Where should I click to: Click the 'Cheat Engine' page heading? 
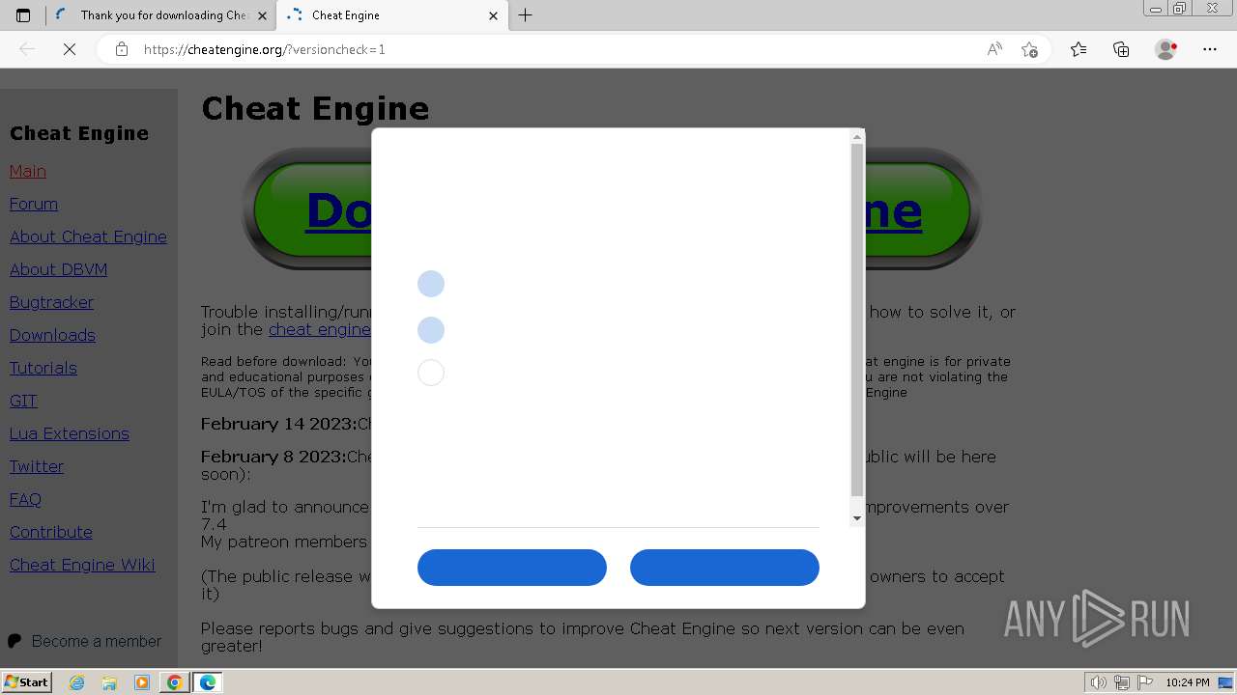tap(315, 108)
